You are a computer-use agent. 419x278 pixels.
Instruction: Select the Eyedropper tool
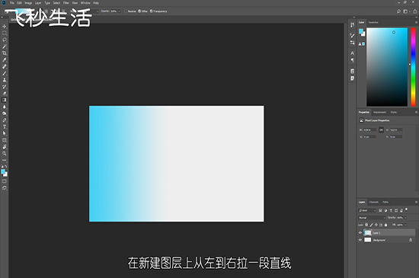[5, 60]
